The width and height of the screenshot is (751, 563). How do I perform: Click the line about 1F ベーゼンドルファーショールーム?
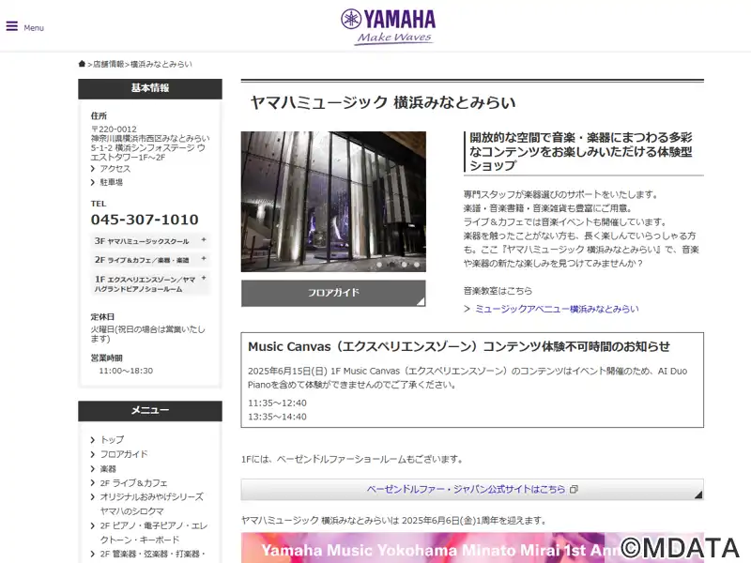[x=353, y=460]
